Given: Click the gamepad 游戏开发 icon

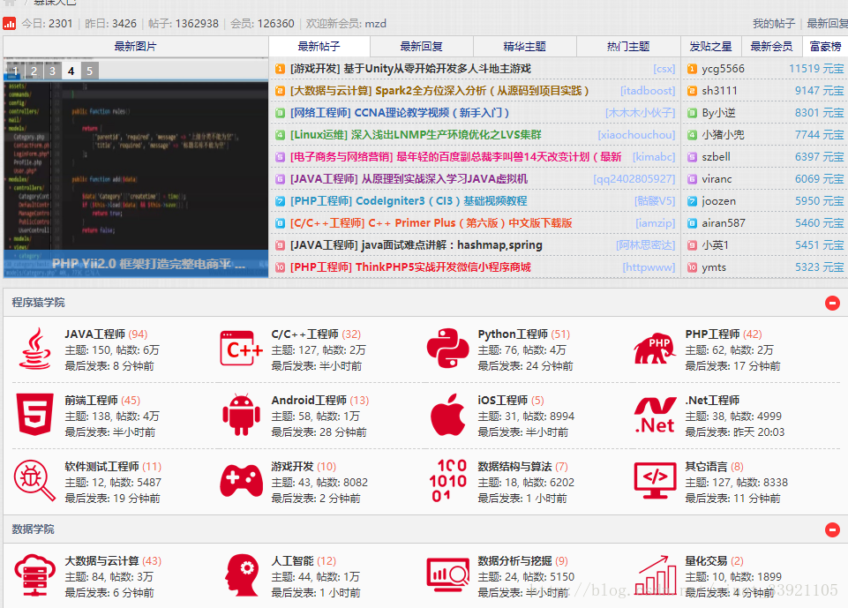Looking at the screenshot, I should click(241, 481).
